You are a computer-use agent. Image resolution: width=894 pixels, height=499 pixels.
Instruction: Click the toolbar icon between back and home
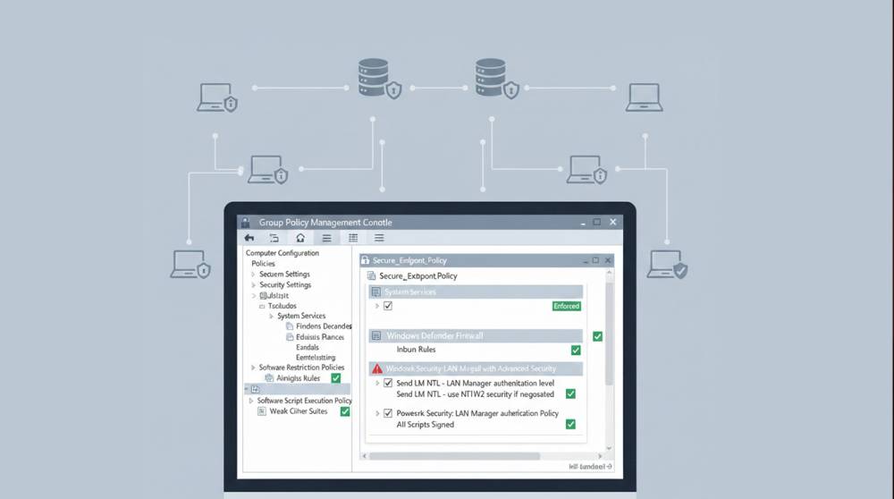pos(274,238)
